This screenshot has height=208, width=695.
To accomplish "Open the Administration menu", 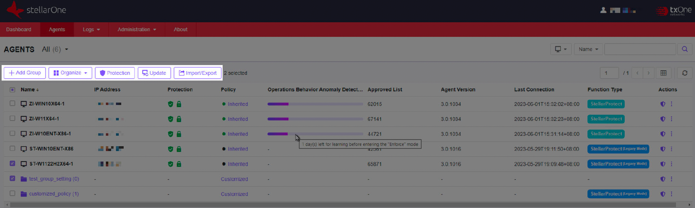I will 137,29.
